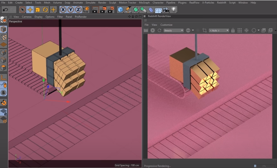Toggle Viewport Solo S icon

pyautogui.click(x=3, y=93)
